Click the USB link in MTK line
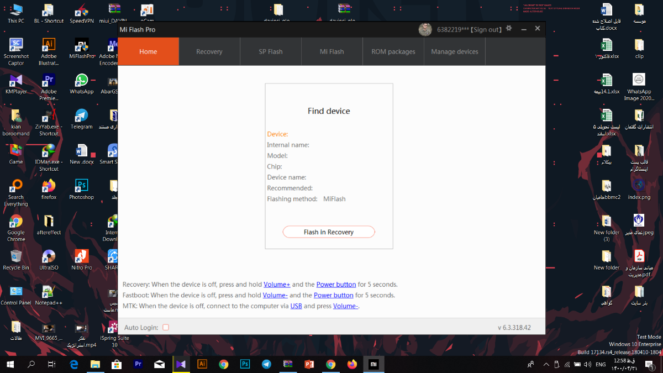663x373 pixels. coord(296,306)
